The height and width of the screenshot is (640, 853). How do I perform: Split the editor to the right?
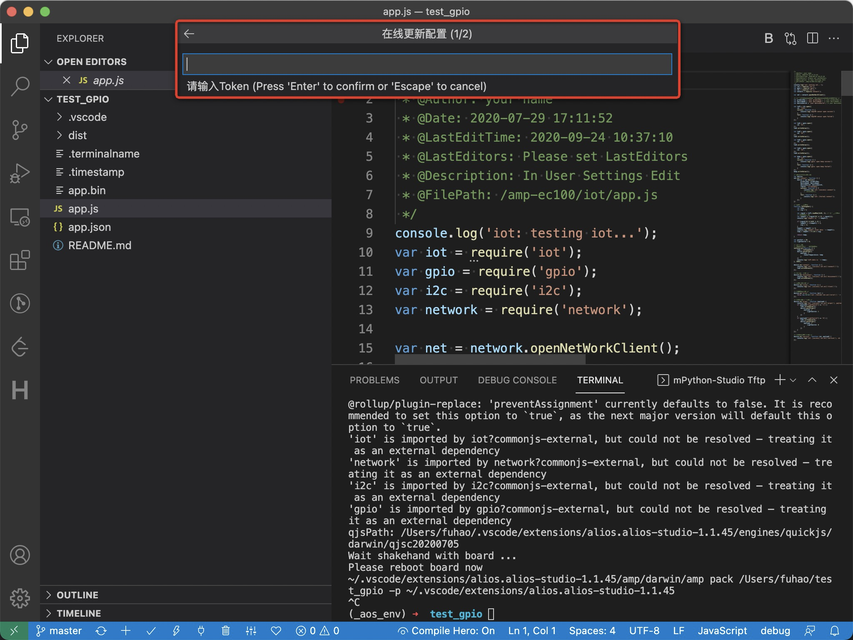(812, 38)
